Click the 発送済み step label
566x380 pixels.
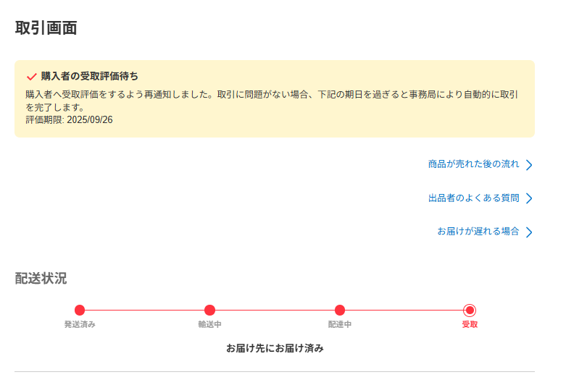[x=80, y=324]
